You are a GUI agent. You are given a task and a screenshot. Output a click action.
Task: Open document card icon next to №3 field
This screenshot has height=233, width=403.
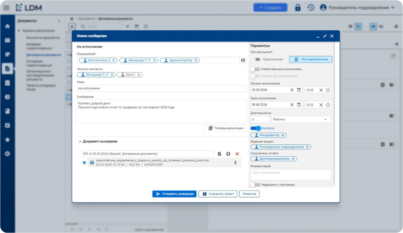tap(220, 154)
